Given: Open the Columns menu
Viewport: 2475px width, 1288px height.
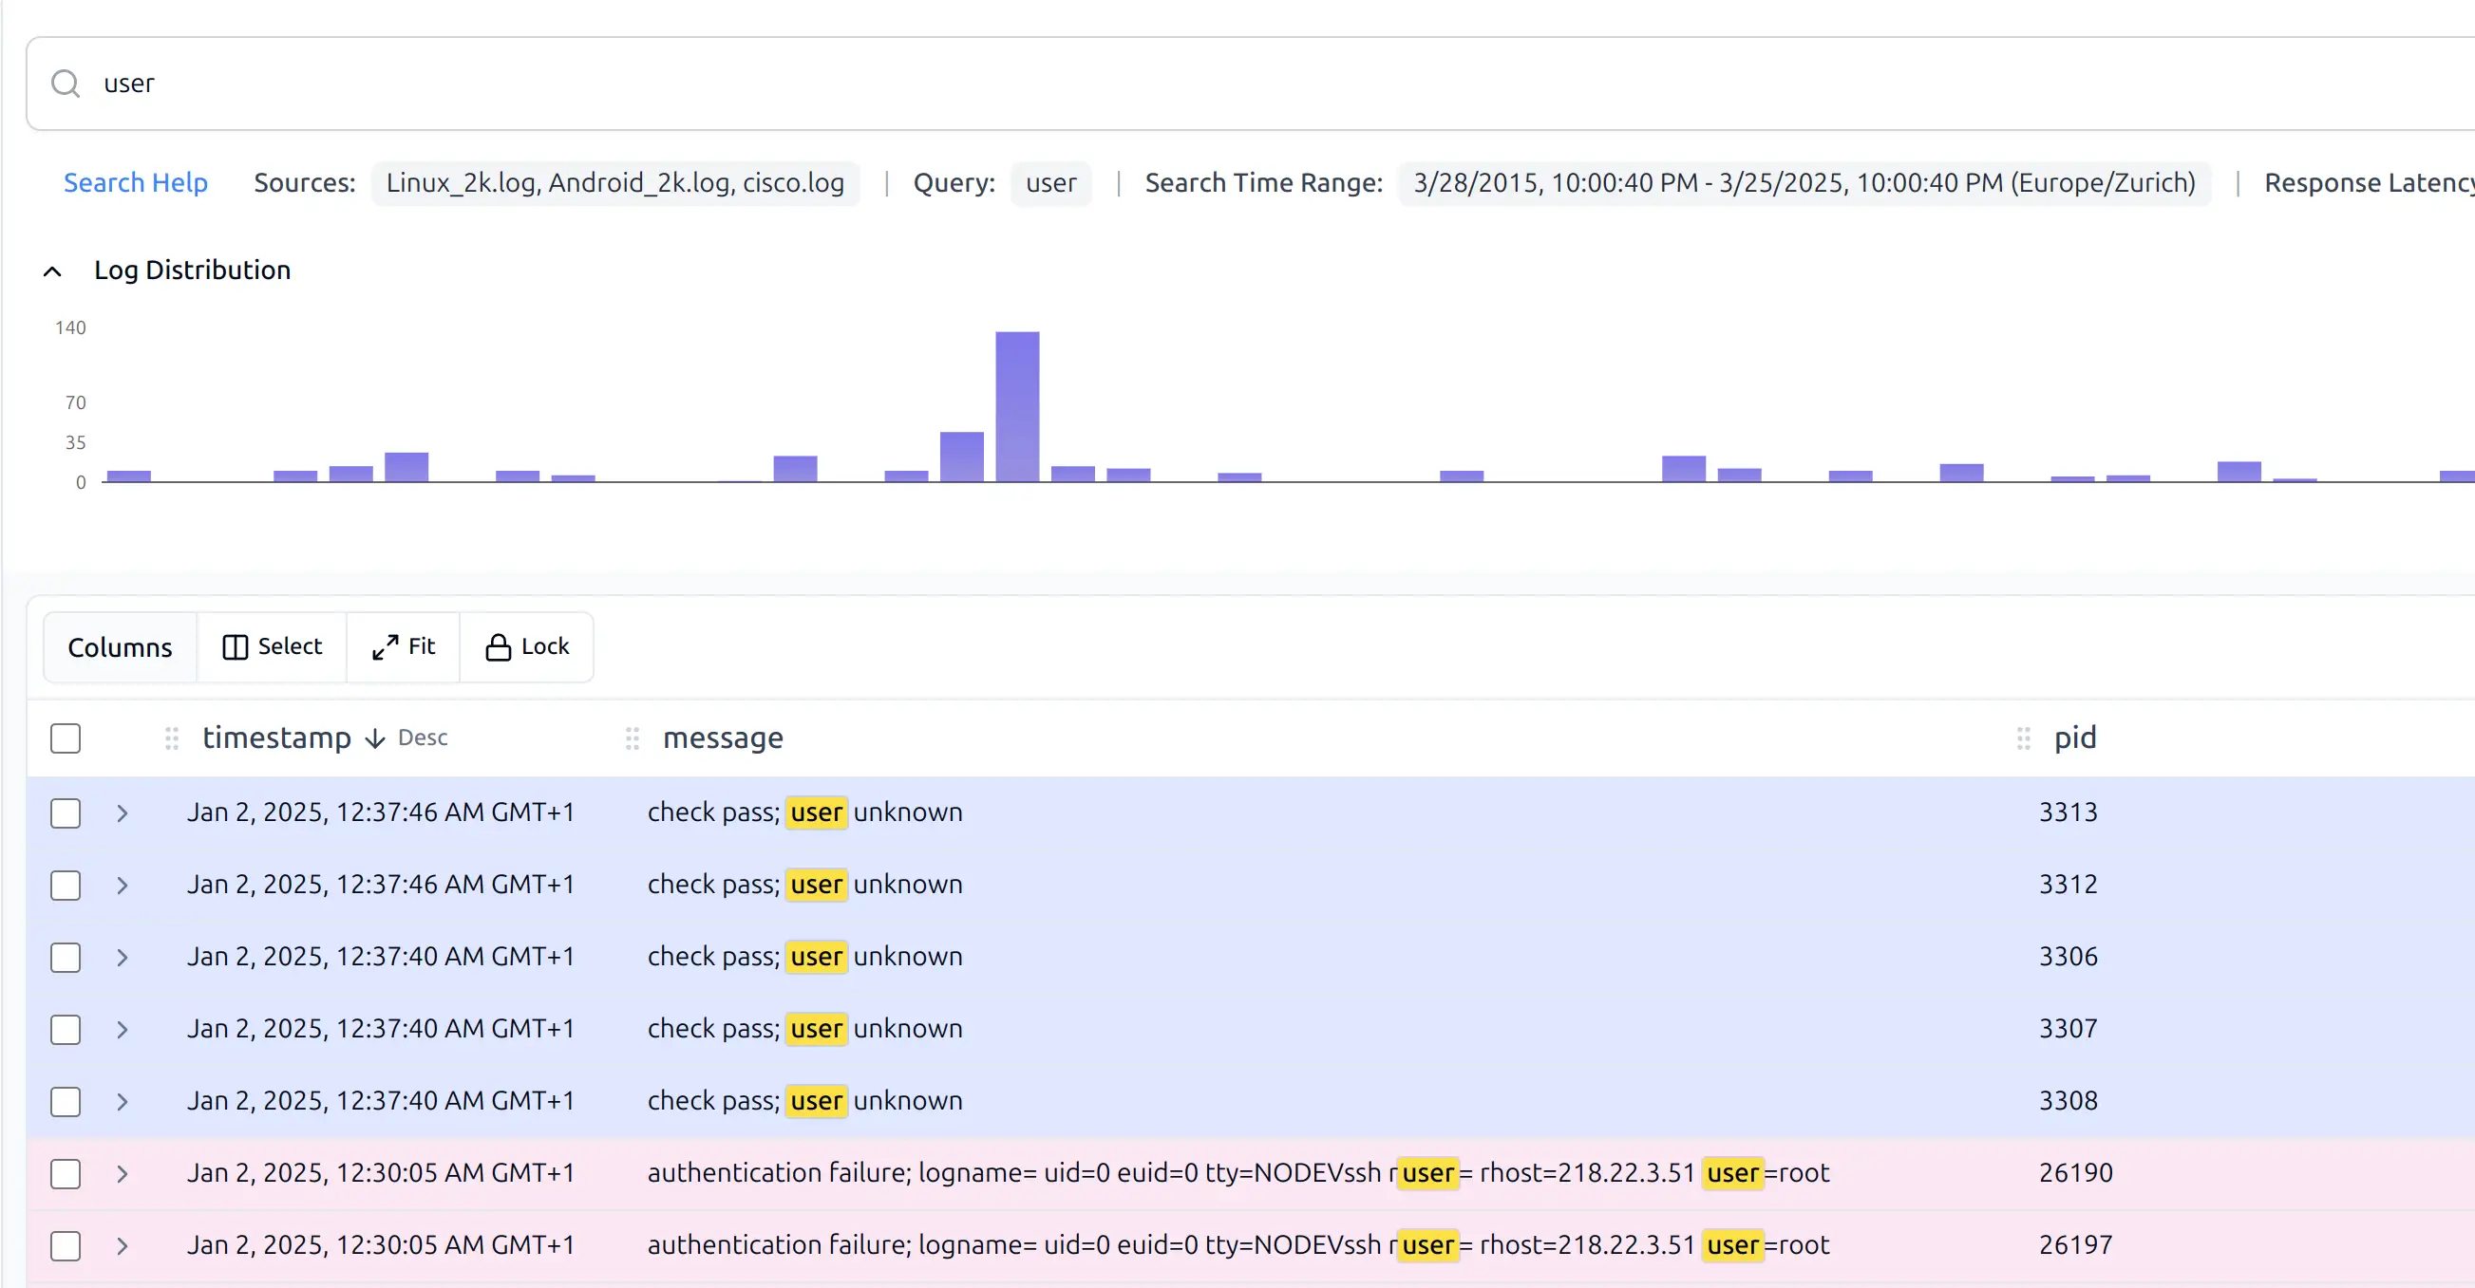Looking at the screenshot, I should (119, 646).
